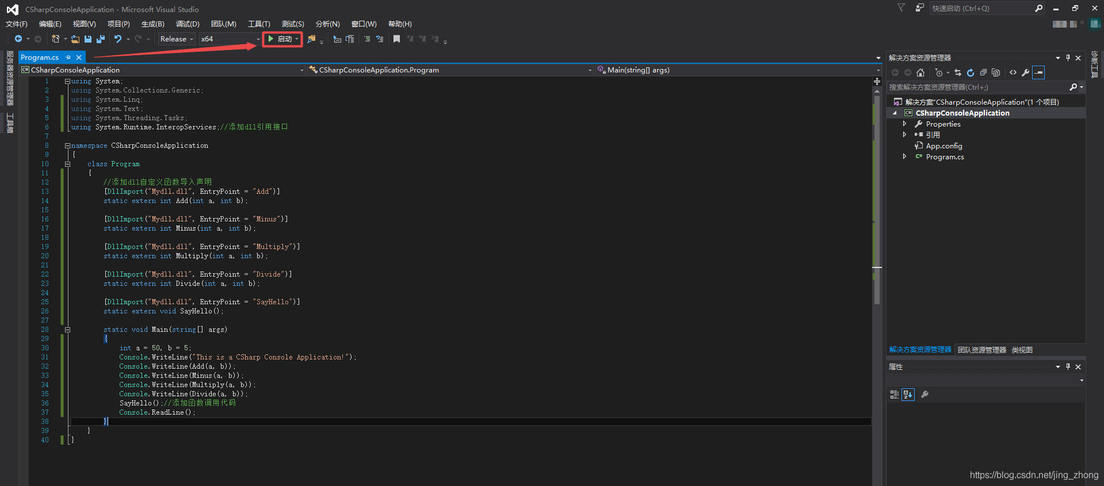Save the current file with Save icon

(x=88, y=39)
